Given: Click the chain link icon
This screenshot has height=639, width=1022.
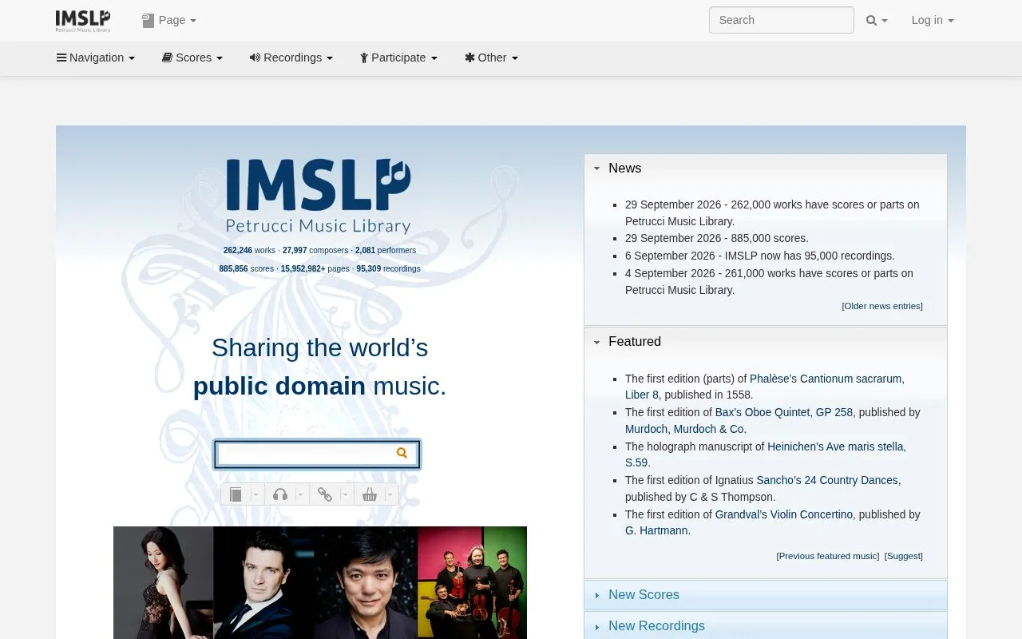Looking at the screenshot, I should pos(325,494).
